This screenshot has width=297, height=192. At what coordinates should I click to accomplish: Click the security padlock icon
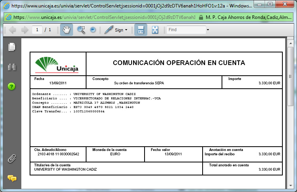[x=201, y=17]
